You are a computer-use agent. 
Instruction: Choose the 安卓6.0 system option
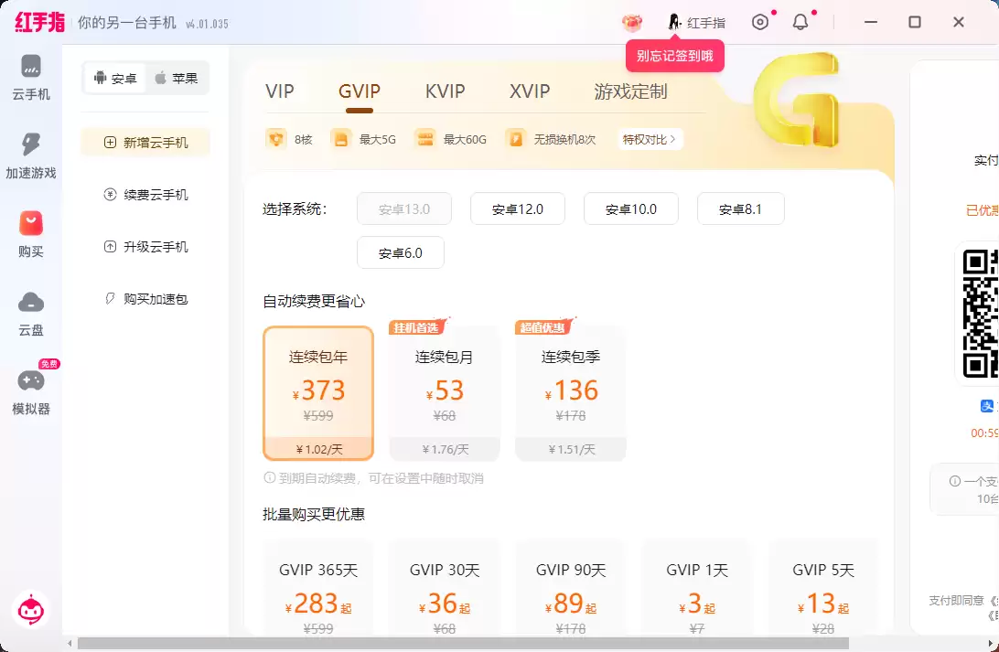[x=400, y=252]
